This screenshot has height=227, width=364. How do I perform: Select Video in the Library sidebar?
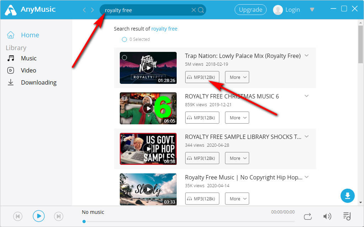[x=28, y=70]
